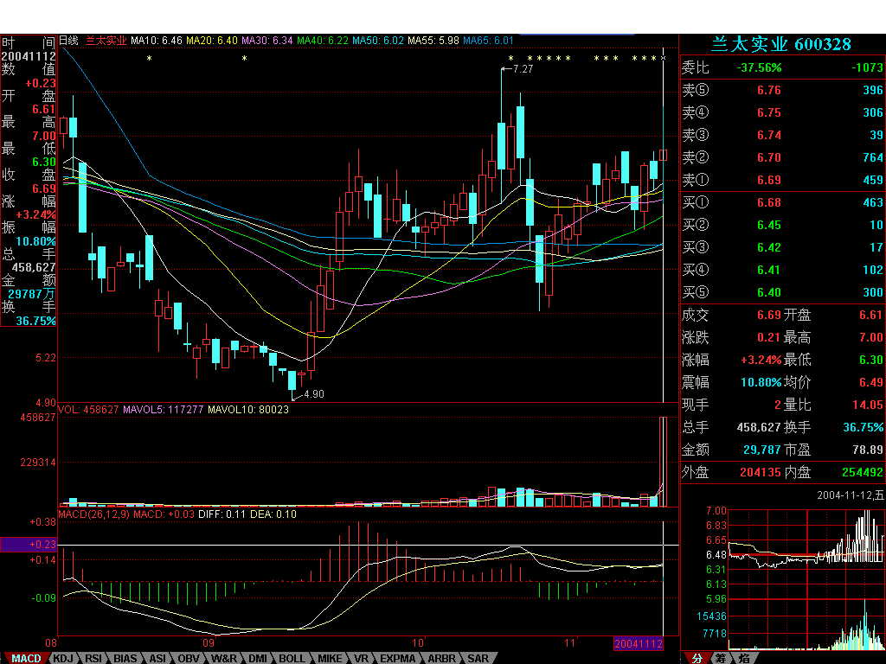Screen dimensions: 886x664
Task: Click the 4.90 low price marker
Action: [x=313, y=394]
